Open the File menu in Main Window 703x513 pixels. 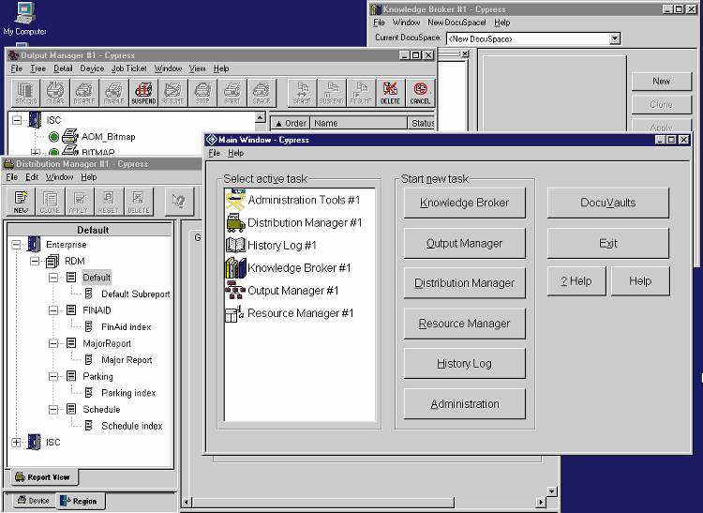click(x=215, y=153)
